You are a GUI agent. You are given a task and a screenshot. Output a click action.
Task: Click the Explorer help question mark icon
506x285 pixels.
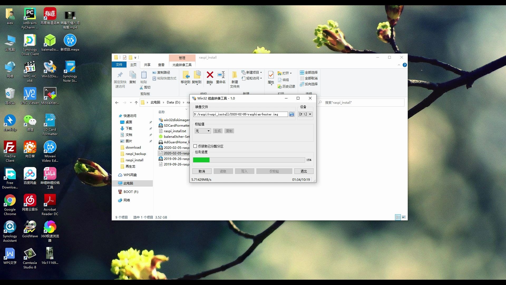tap(405, 65)
